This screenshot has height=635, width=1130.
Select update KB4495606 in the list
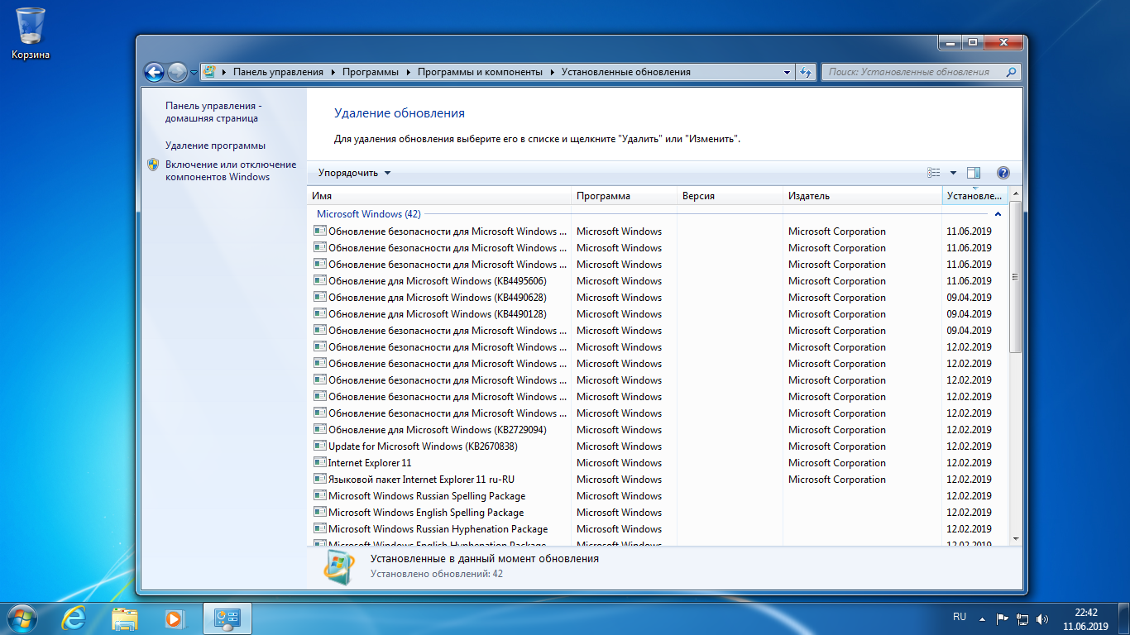(x=658, y=281)
